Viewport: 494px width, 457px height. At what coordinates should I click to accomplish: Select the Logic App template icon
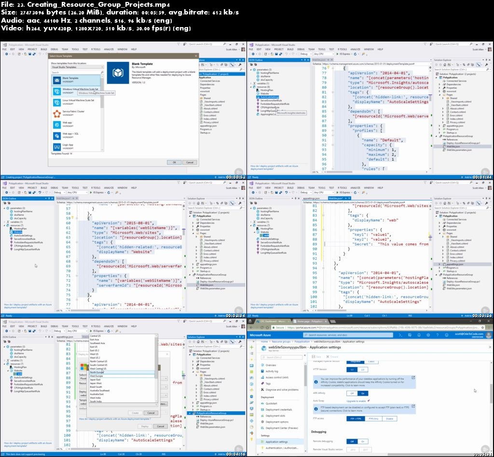pyautogui.click(x=57, y=147)
